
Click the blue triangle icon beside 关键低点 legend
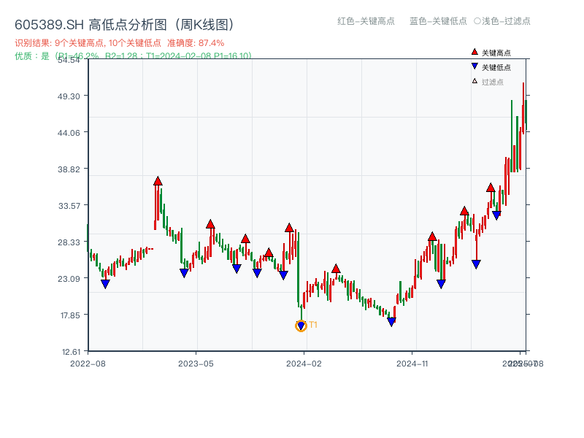[x=474, y=66]
